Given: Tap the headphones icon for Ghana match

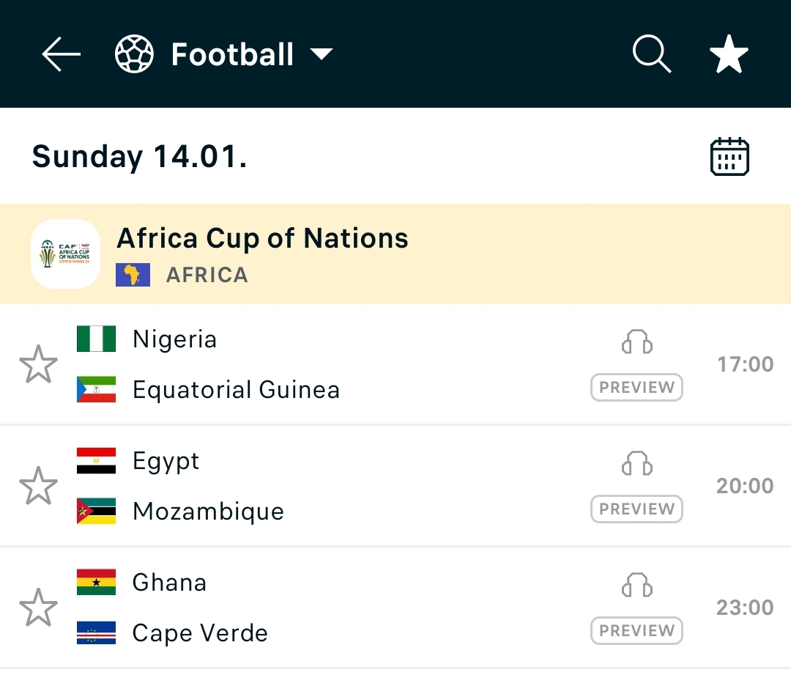Looking at the screenshot, I should point(636,586).
